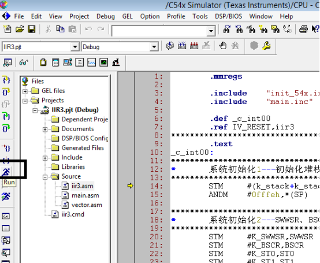Open the Option menu
The width and height of the screenshot is (320, 263).
click(x=150, y=16)
